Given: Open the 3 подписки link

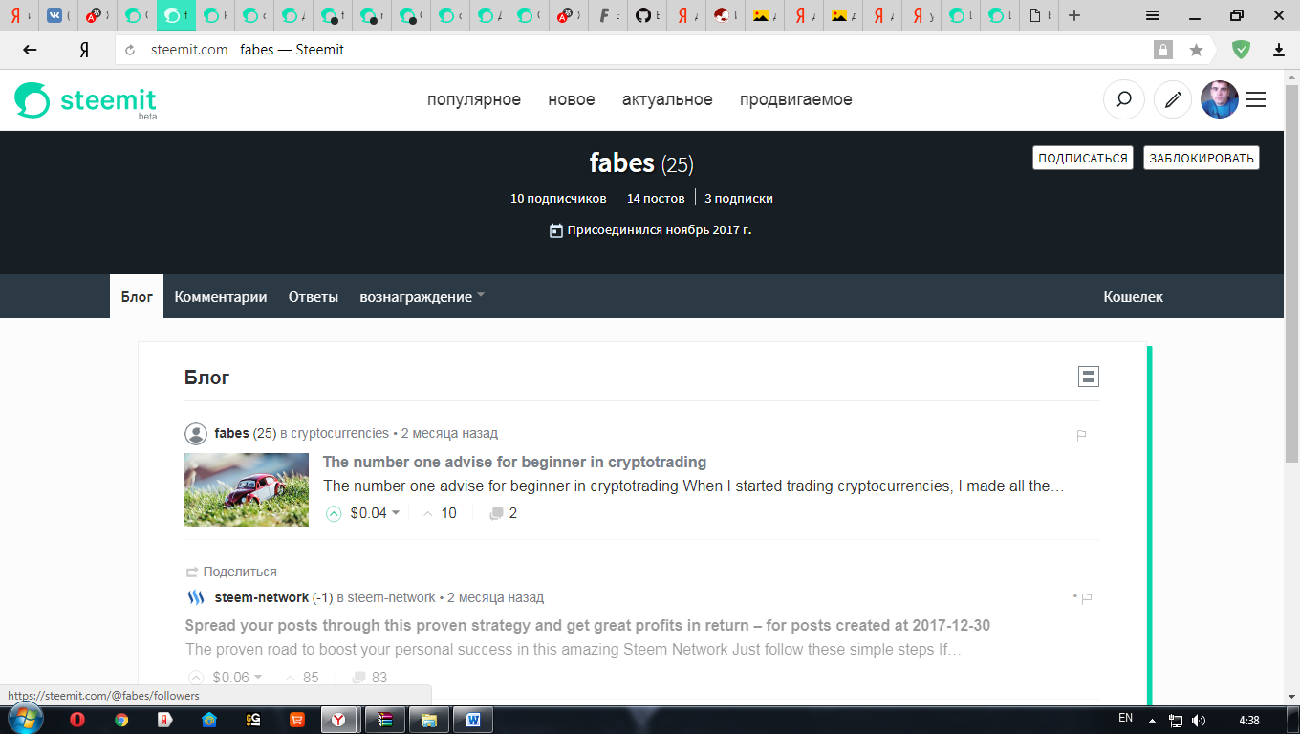Looking at the screenshot, I should [739, 199].
